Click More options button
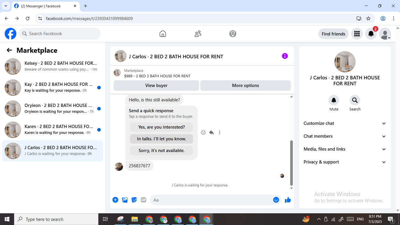 pos(245,86)
